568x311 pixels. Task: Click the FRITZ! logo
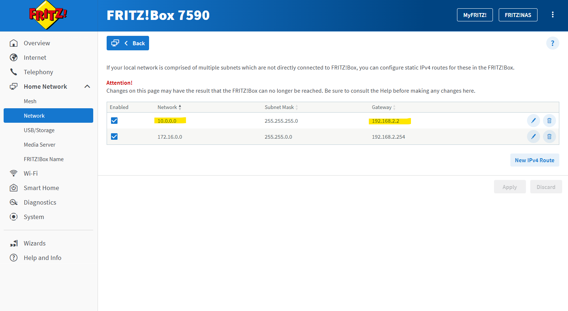click(x=48, y=15)
